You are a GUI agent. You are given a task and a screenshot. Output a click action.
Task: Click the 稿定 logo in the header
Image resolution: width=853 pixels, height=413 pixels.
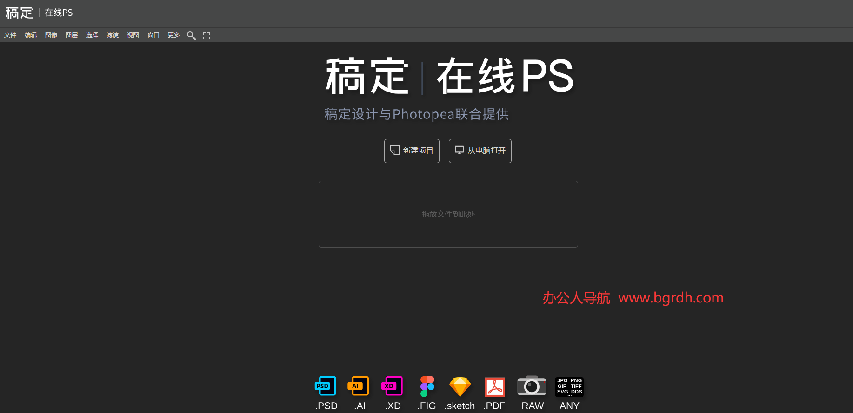coord(19,13)
